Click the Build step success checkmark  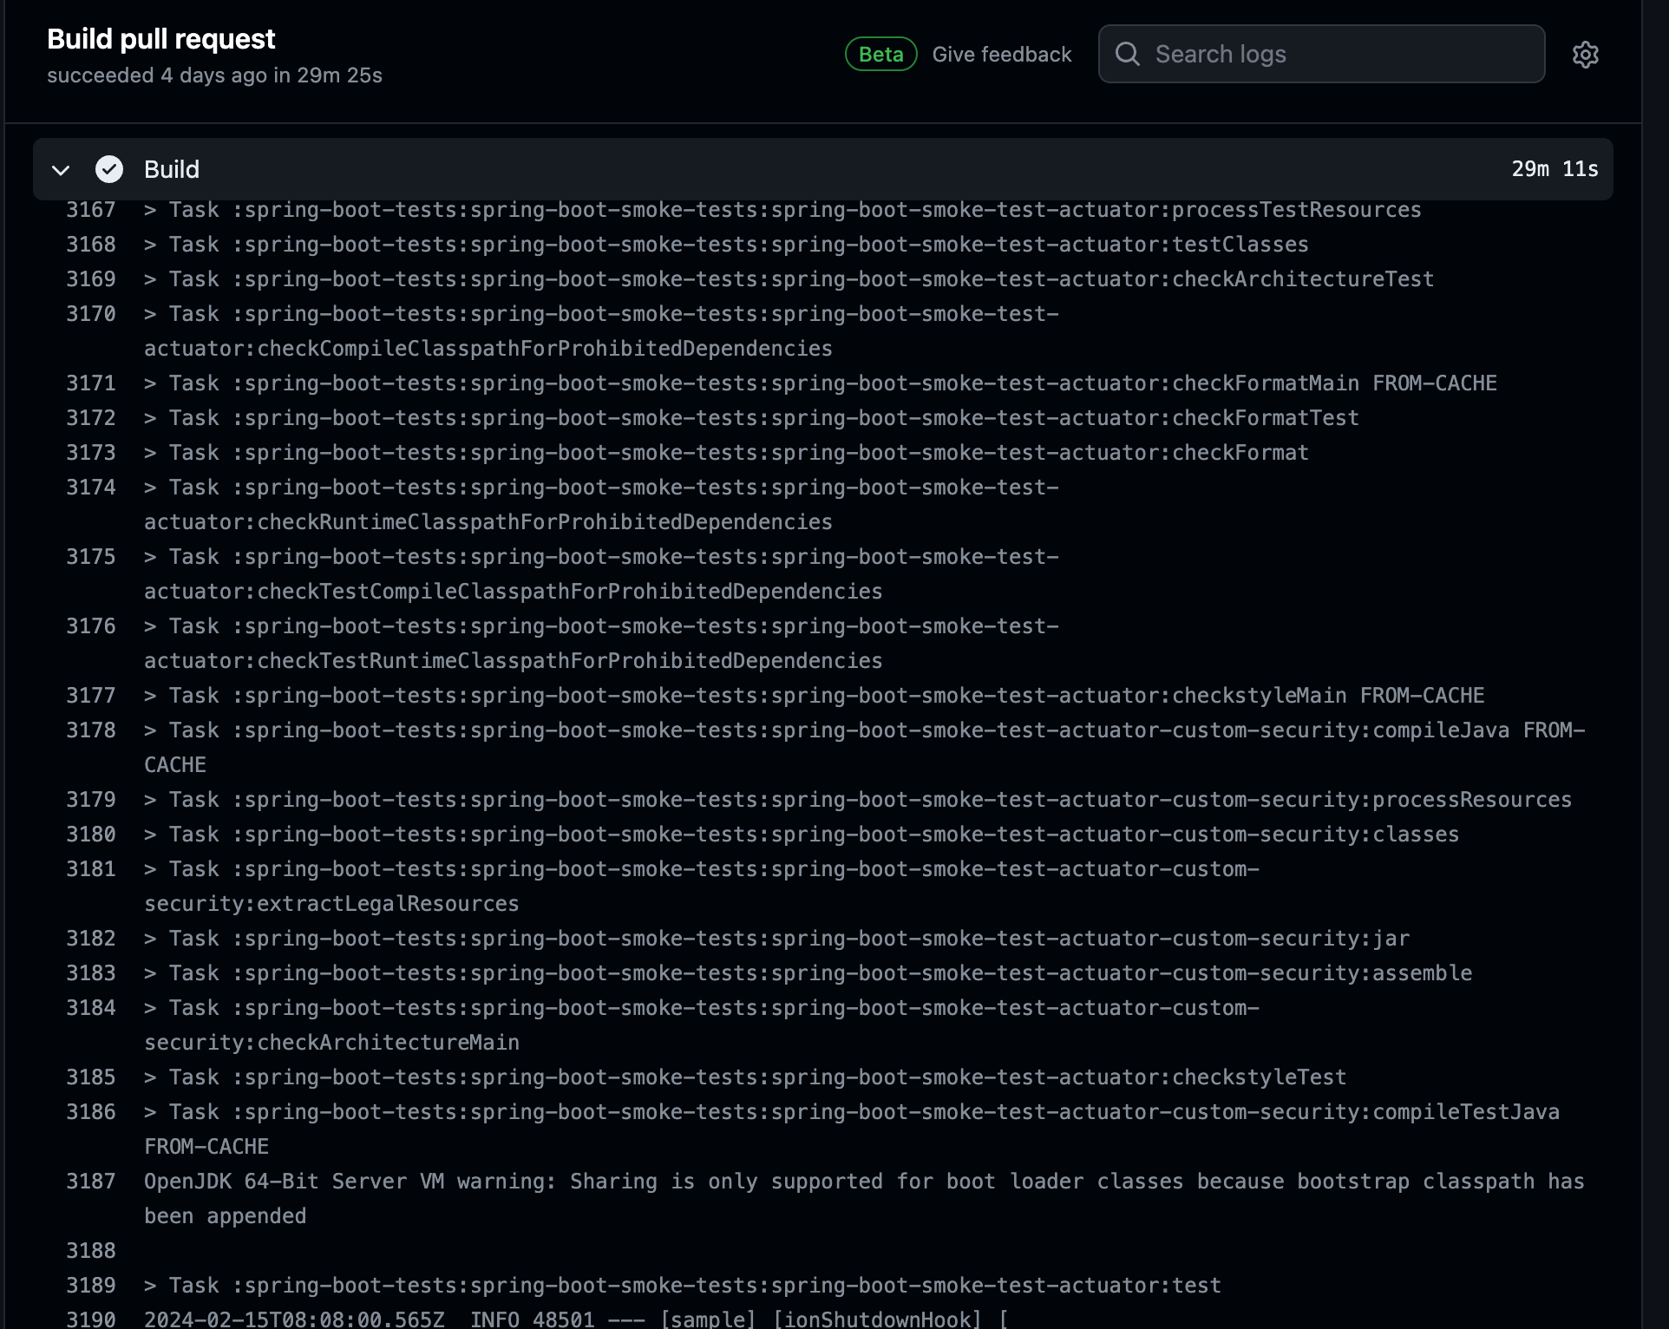pyautogui.click(x=109, y=169)
